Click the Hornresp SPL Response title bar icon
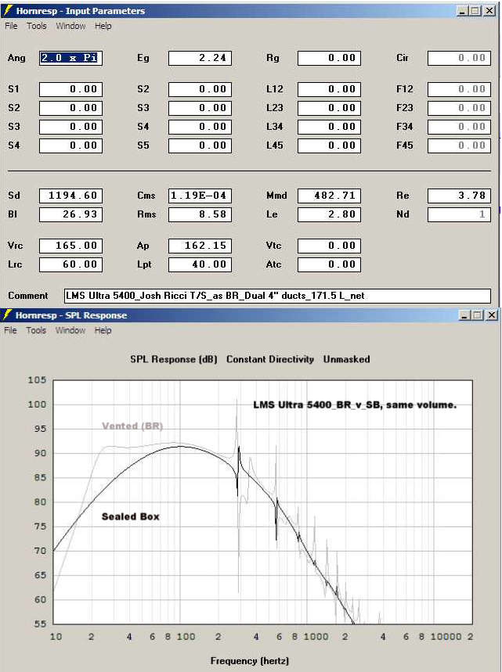Image resolution: width=502 pixels, height=672 pixels. tap(7, 315)
